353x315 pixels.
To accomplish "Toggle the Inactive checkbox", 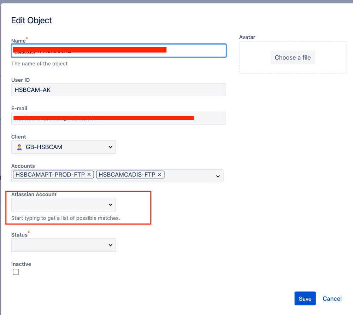I will coord(16,272).
